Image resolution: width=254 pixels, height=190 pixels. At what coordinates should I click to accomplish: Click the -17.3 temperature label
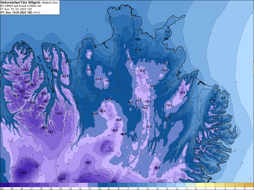click(62, 179)
